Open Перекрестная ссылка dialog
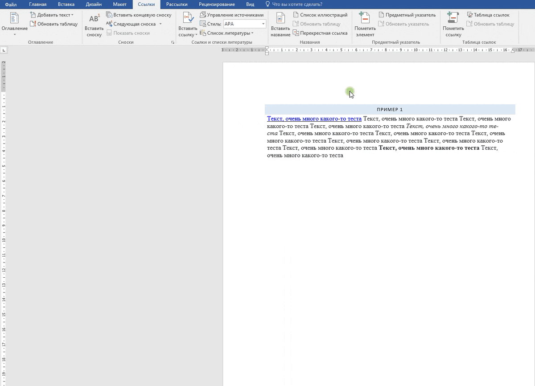The image size is (535, 386). click(x=320, y=33)
